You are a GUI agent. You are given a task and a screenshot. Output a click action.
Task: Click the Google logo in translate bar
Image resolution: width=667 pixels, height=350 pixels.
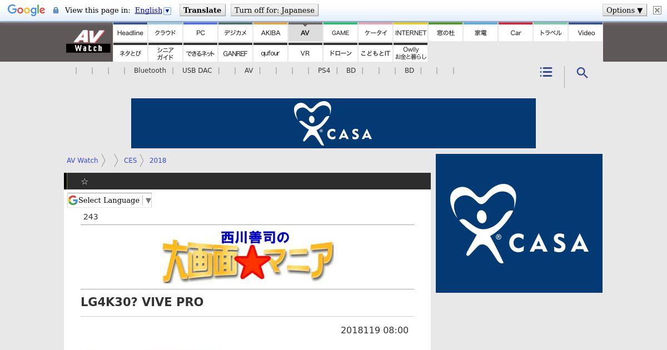coord(26,11)
